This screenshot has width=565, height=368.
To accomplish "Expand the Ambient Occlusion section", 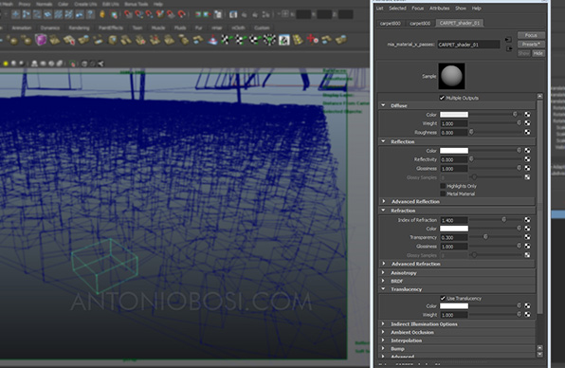I will (x=383, y=332).
